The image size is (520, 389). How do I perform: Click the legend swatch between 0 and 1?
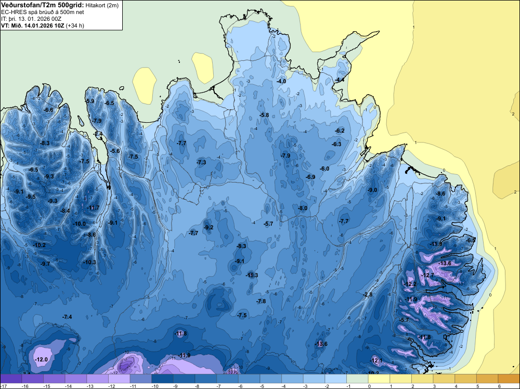coord(379,379)
